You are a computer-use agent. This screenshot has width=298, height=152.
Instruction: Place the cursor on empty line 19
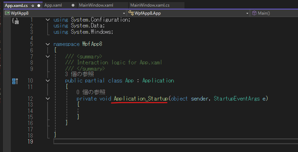(x=176, y=141)
